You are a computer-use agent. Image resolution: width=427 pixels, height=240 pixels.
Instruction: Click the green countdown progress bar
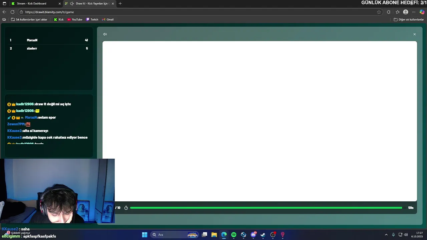coord(266,208)
